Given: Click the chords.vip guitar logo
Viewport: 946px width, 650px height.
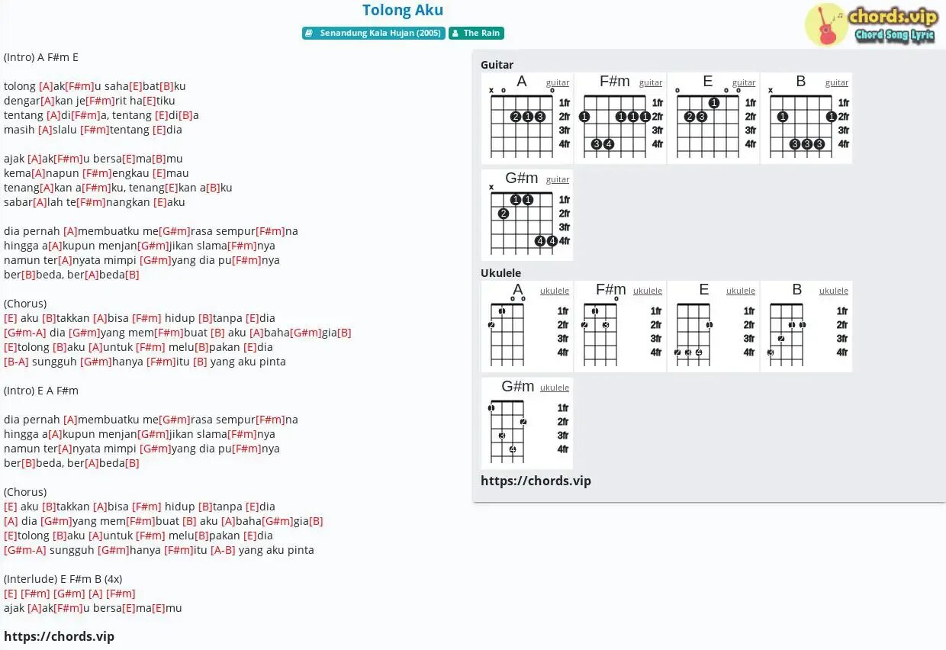Looking at the screenshot, I should (870, 24).
